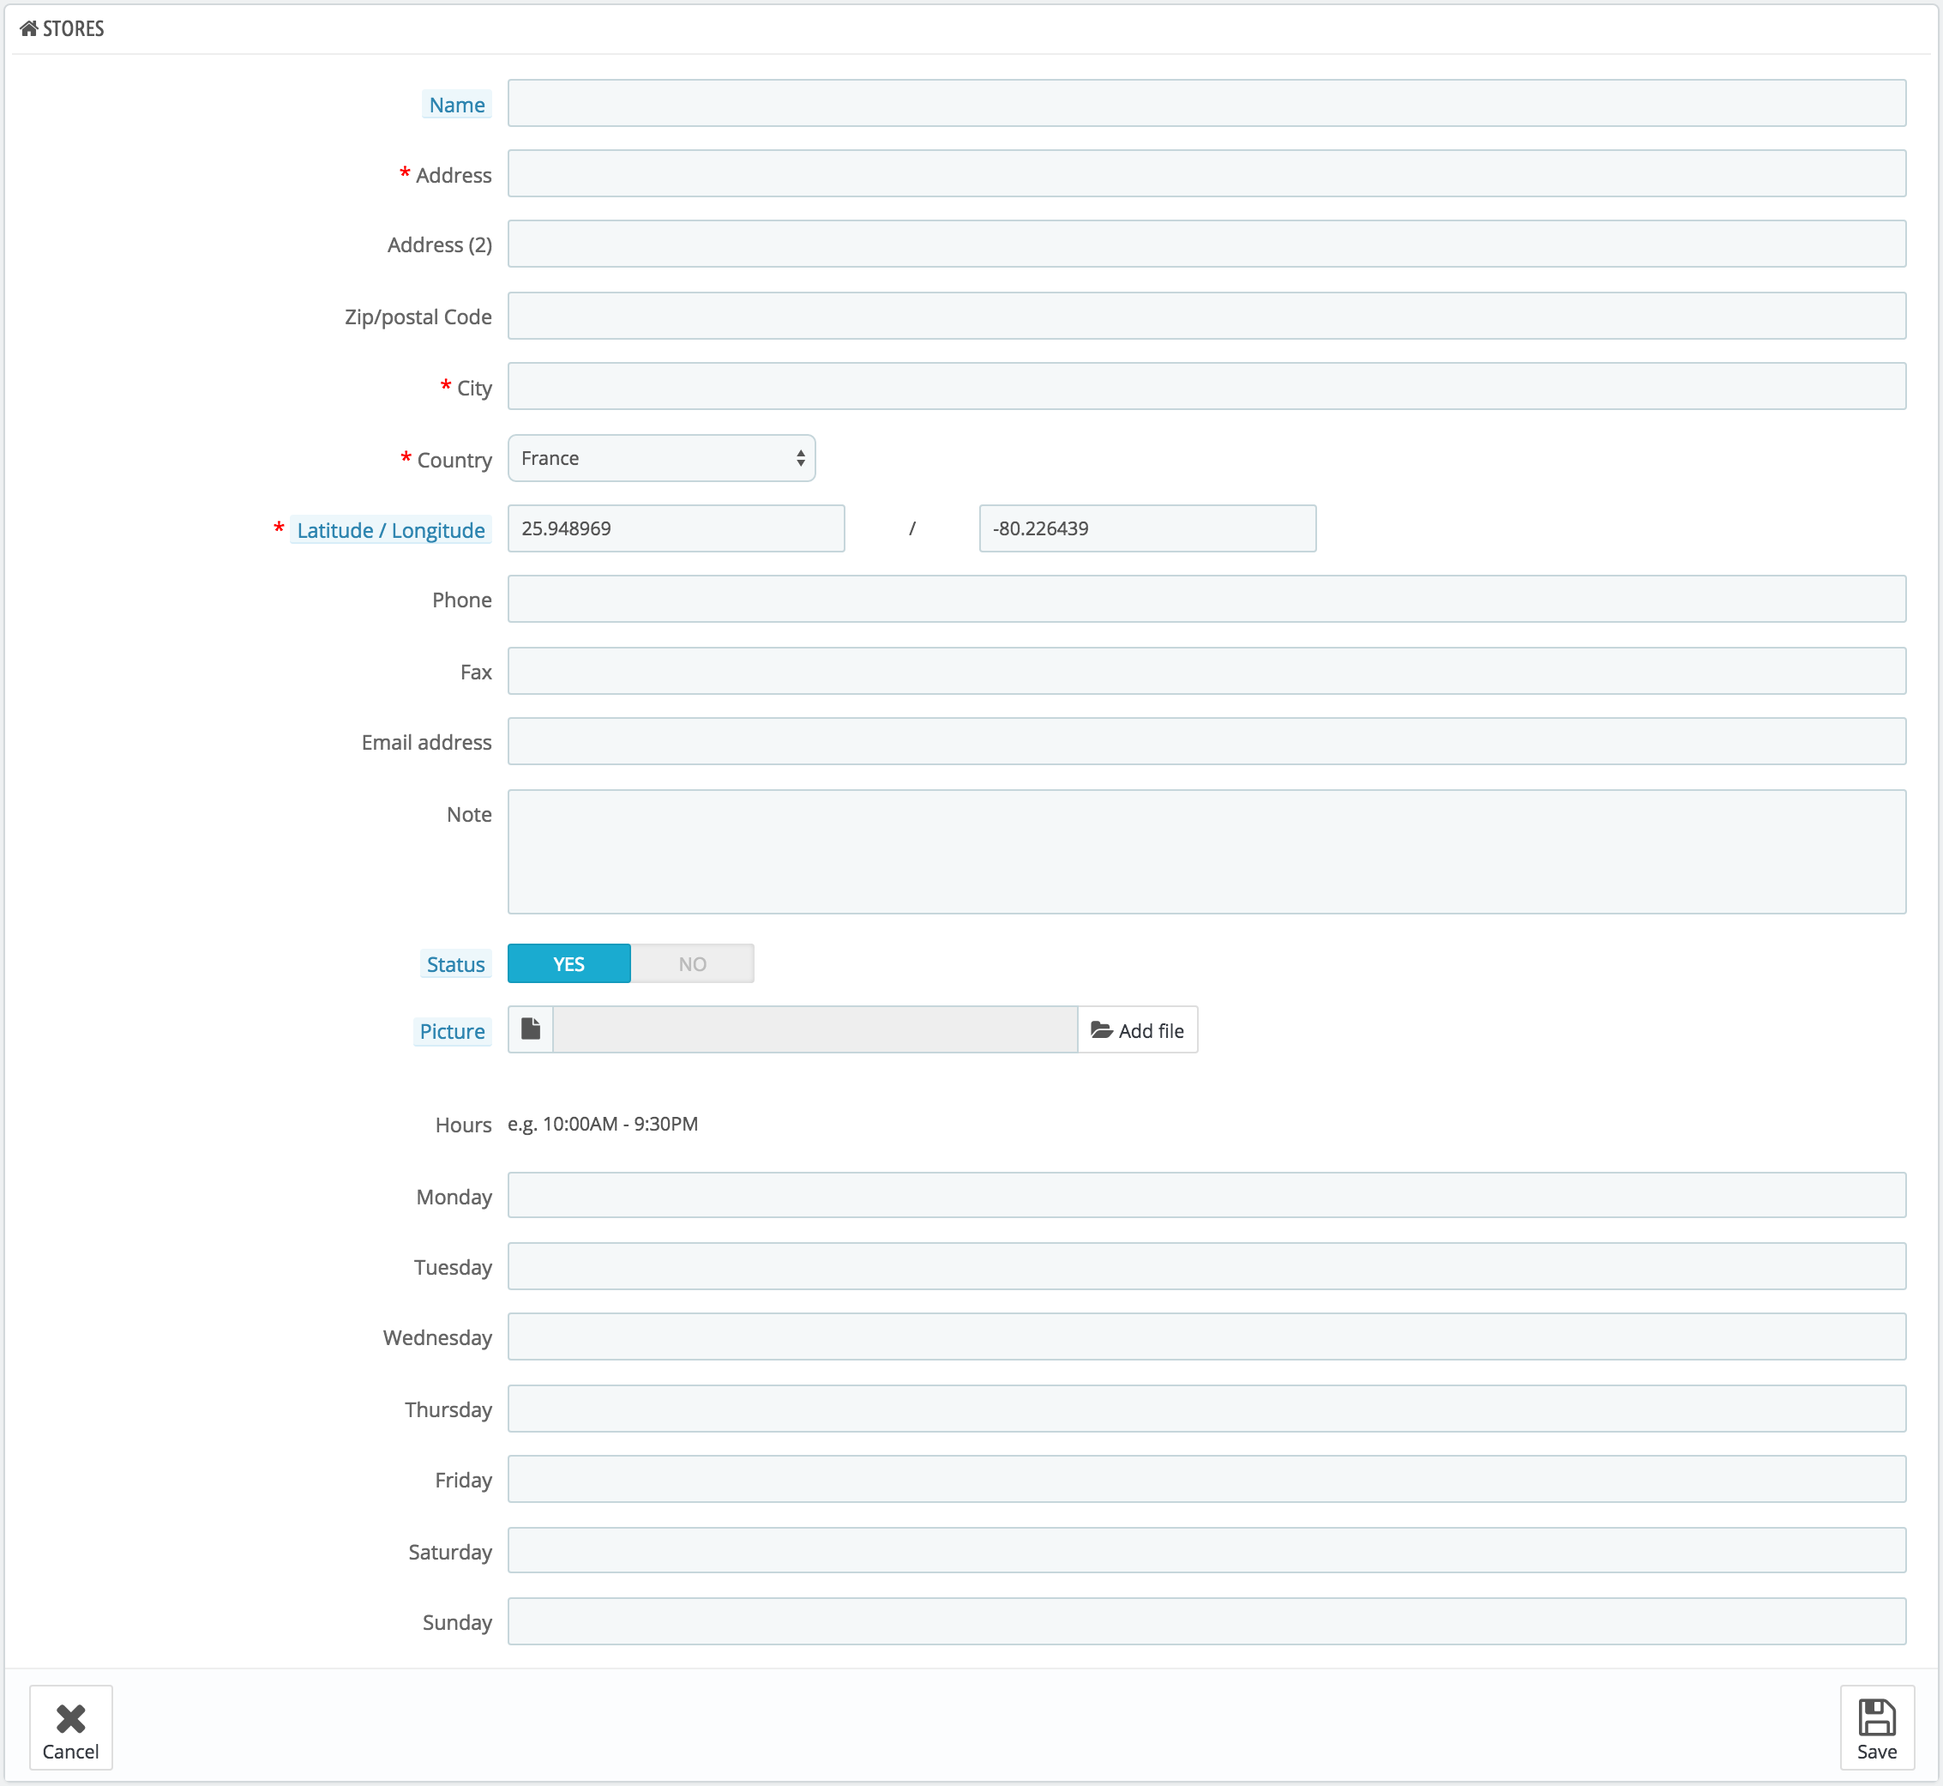
Task: Click the folder icon in Add file
Action: pyautogui.click(x=1102, y=1030)
